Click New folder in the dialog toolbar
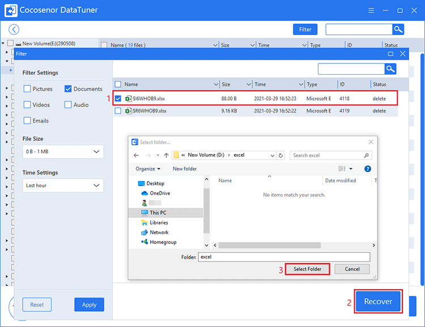 coord(185,169)
